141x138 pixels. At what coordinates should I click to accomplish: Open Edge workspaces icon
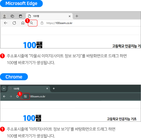[12, 16]
